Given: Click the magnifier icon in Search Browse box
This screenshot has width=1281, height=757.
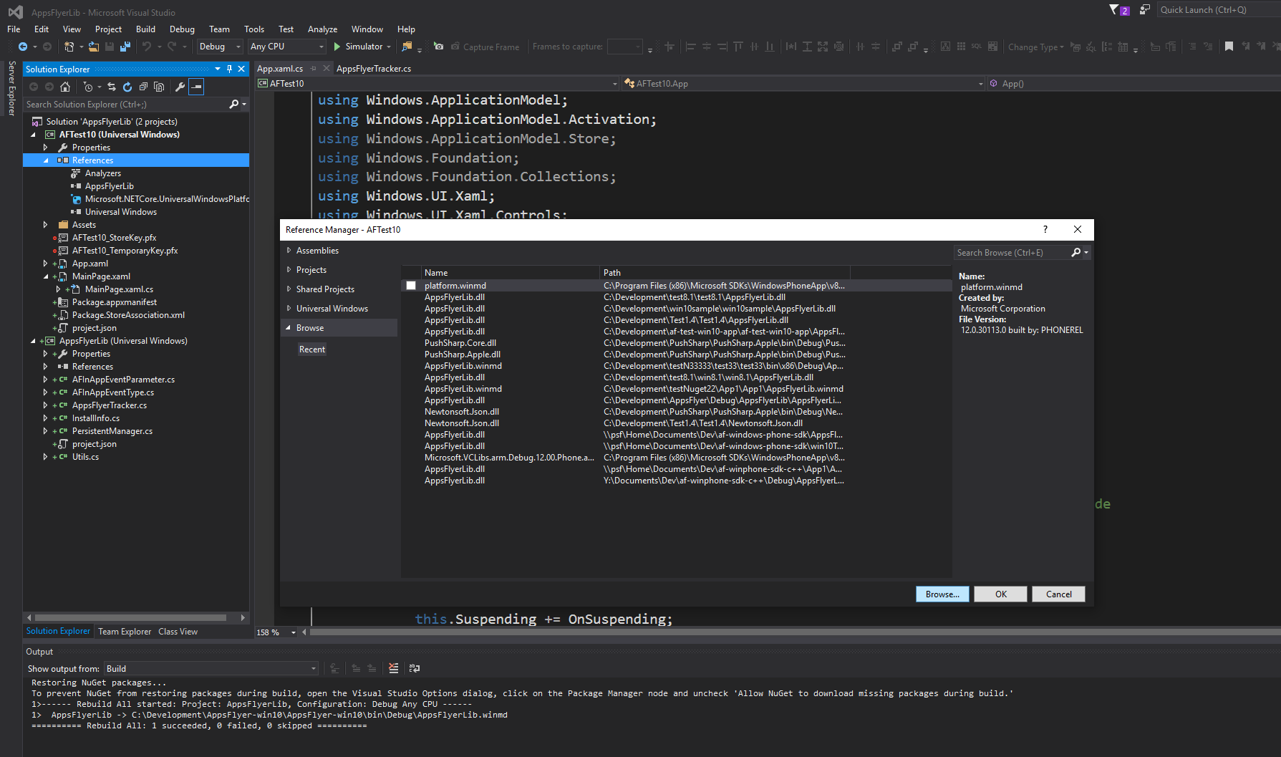Looking at the screenshot, I should click(1075, 252).
